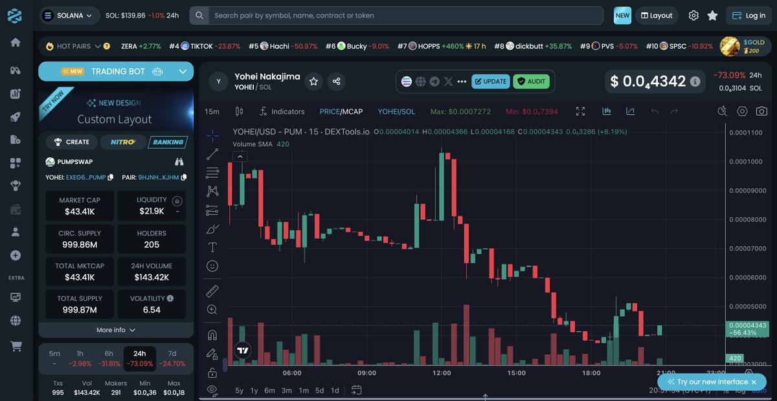Select the pattern drawing tool
The height and width of the screenshot is (401, 777).
[212, 191]
